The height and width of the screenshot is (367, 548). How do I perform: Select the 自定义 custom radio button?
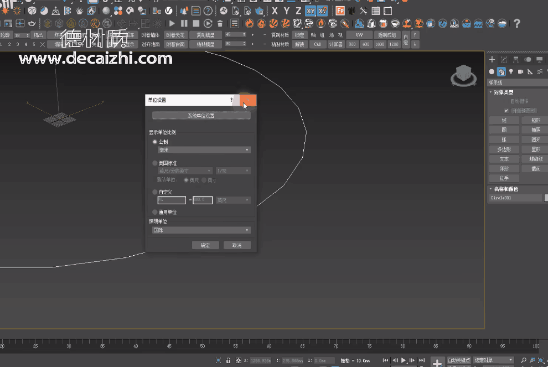click(155, 192)
